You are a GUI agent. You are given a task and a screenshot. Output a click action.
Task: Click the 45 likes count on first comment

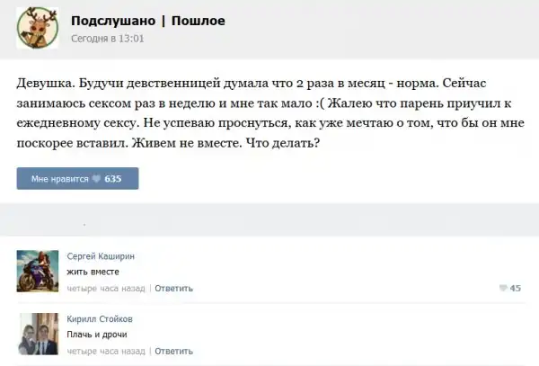516,289
